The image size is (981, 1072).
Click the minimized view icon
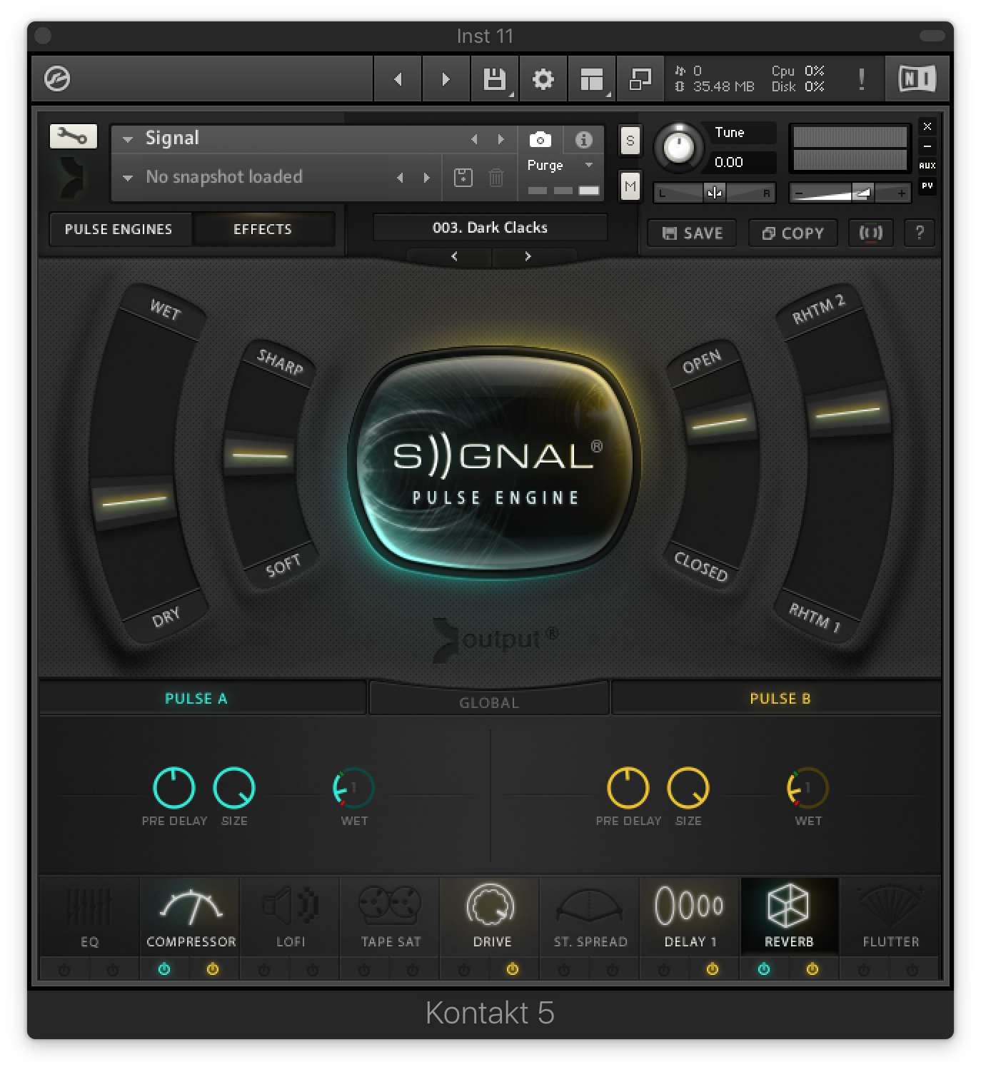[640, 79]
